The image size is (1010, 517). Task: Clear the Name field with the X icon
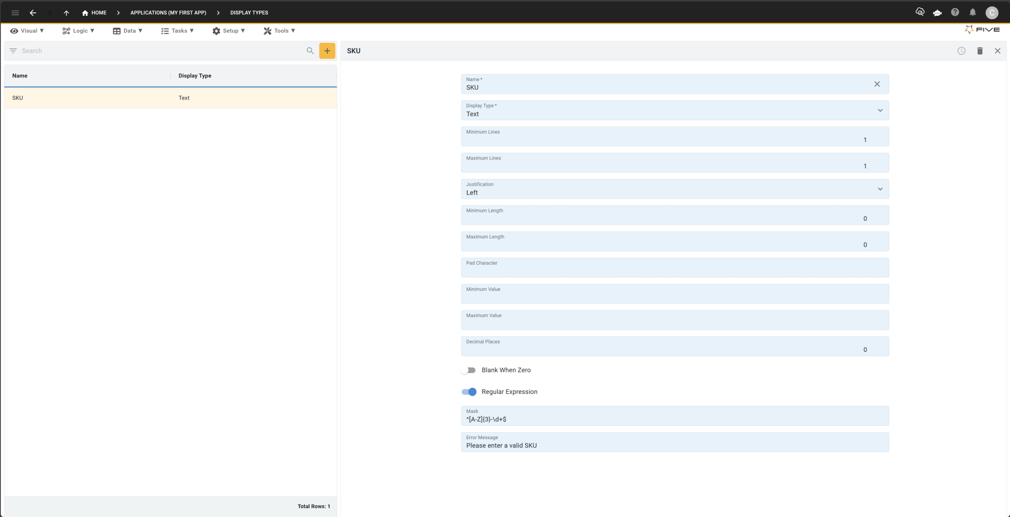[876, 84]
